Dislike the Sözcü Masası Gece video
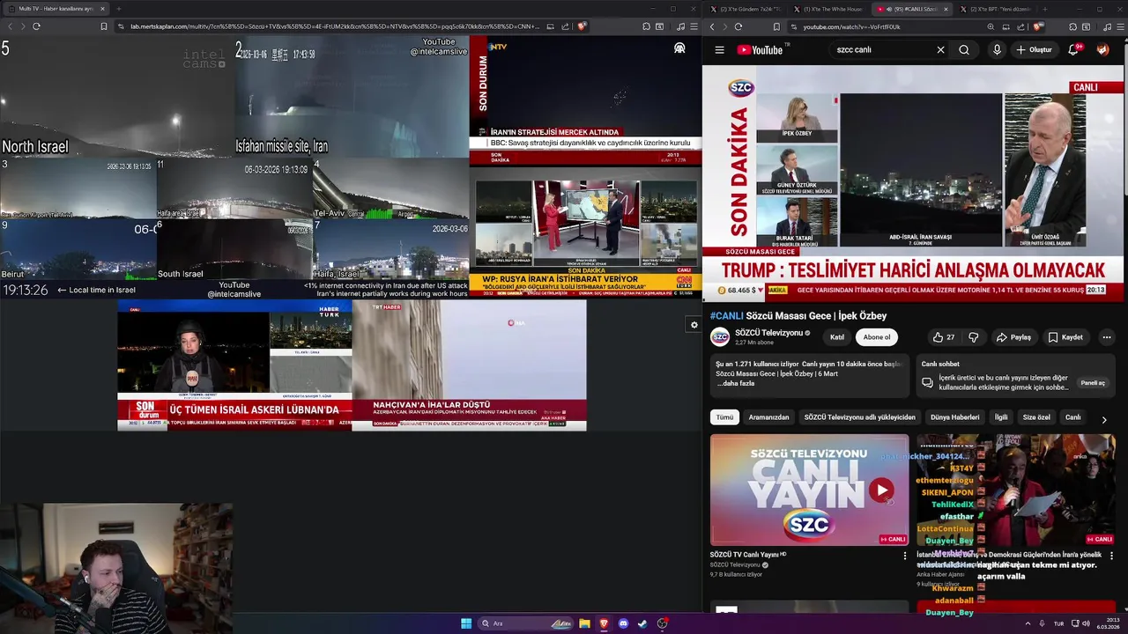 point(973,337)
